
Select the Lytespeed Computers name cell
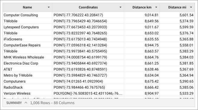point(28,27)
